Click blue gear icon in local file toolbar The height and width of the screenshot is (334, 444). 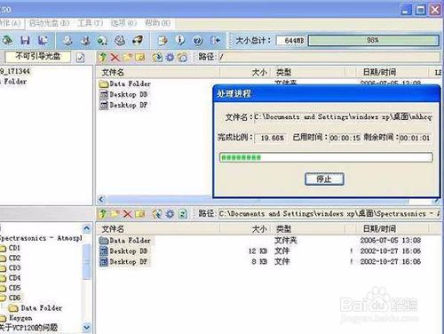(170, 213)
